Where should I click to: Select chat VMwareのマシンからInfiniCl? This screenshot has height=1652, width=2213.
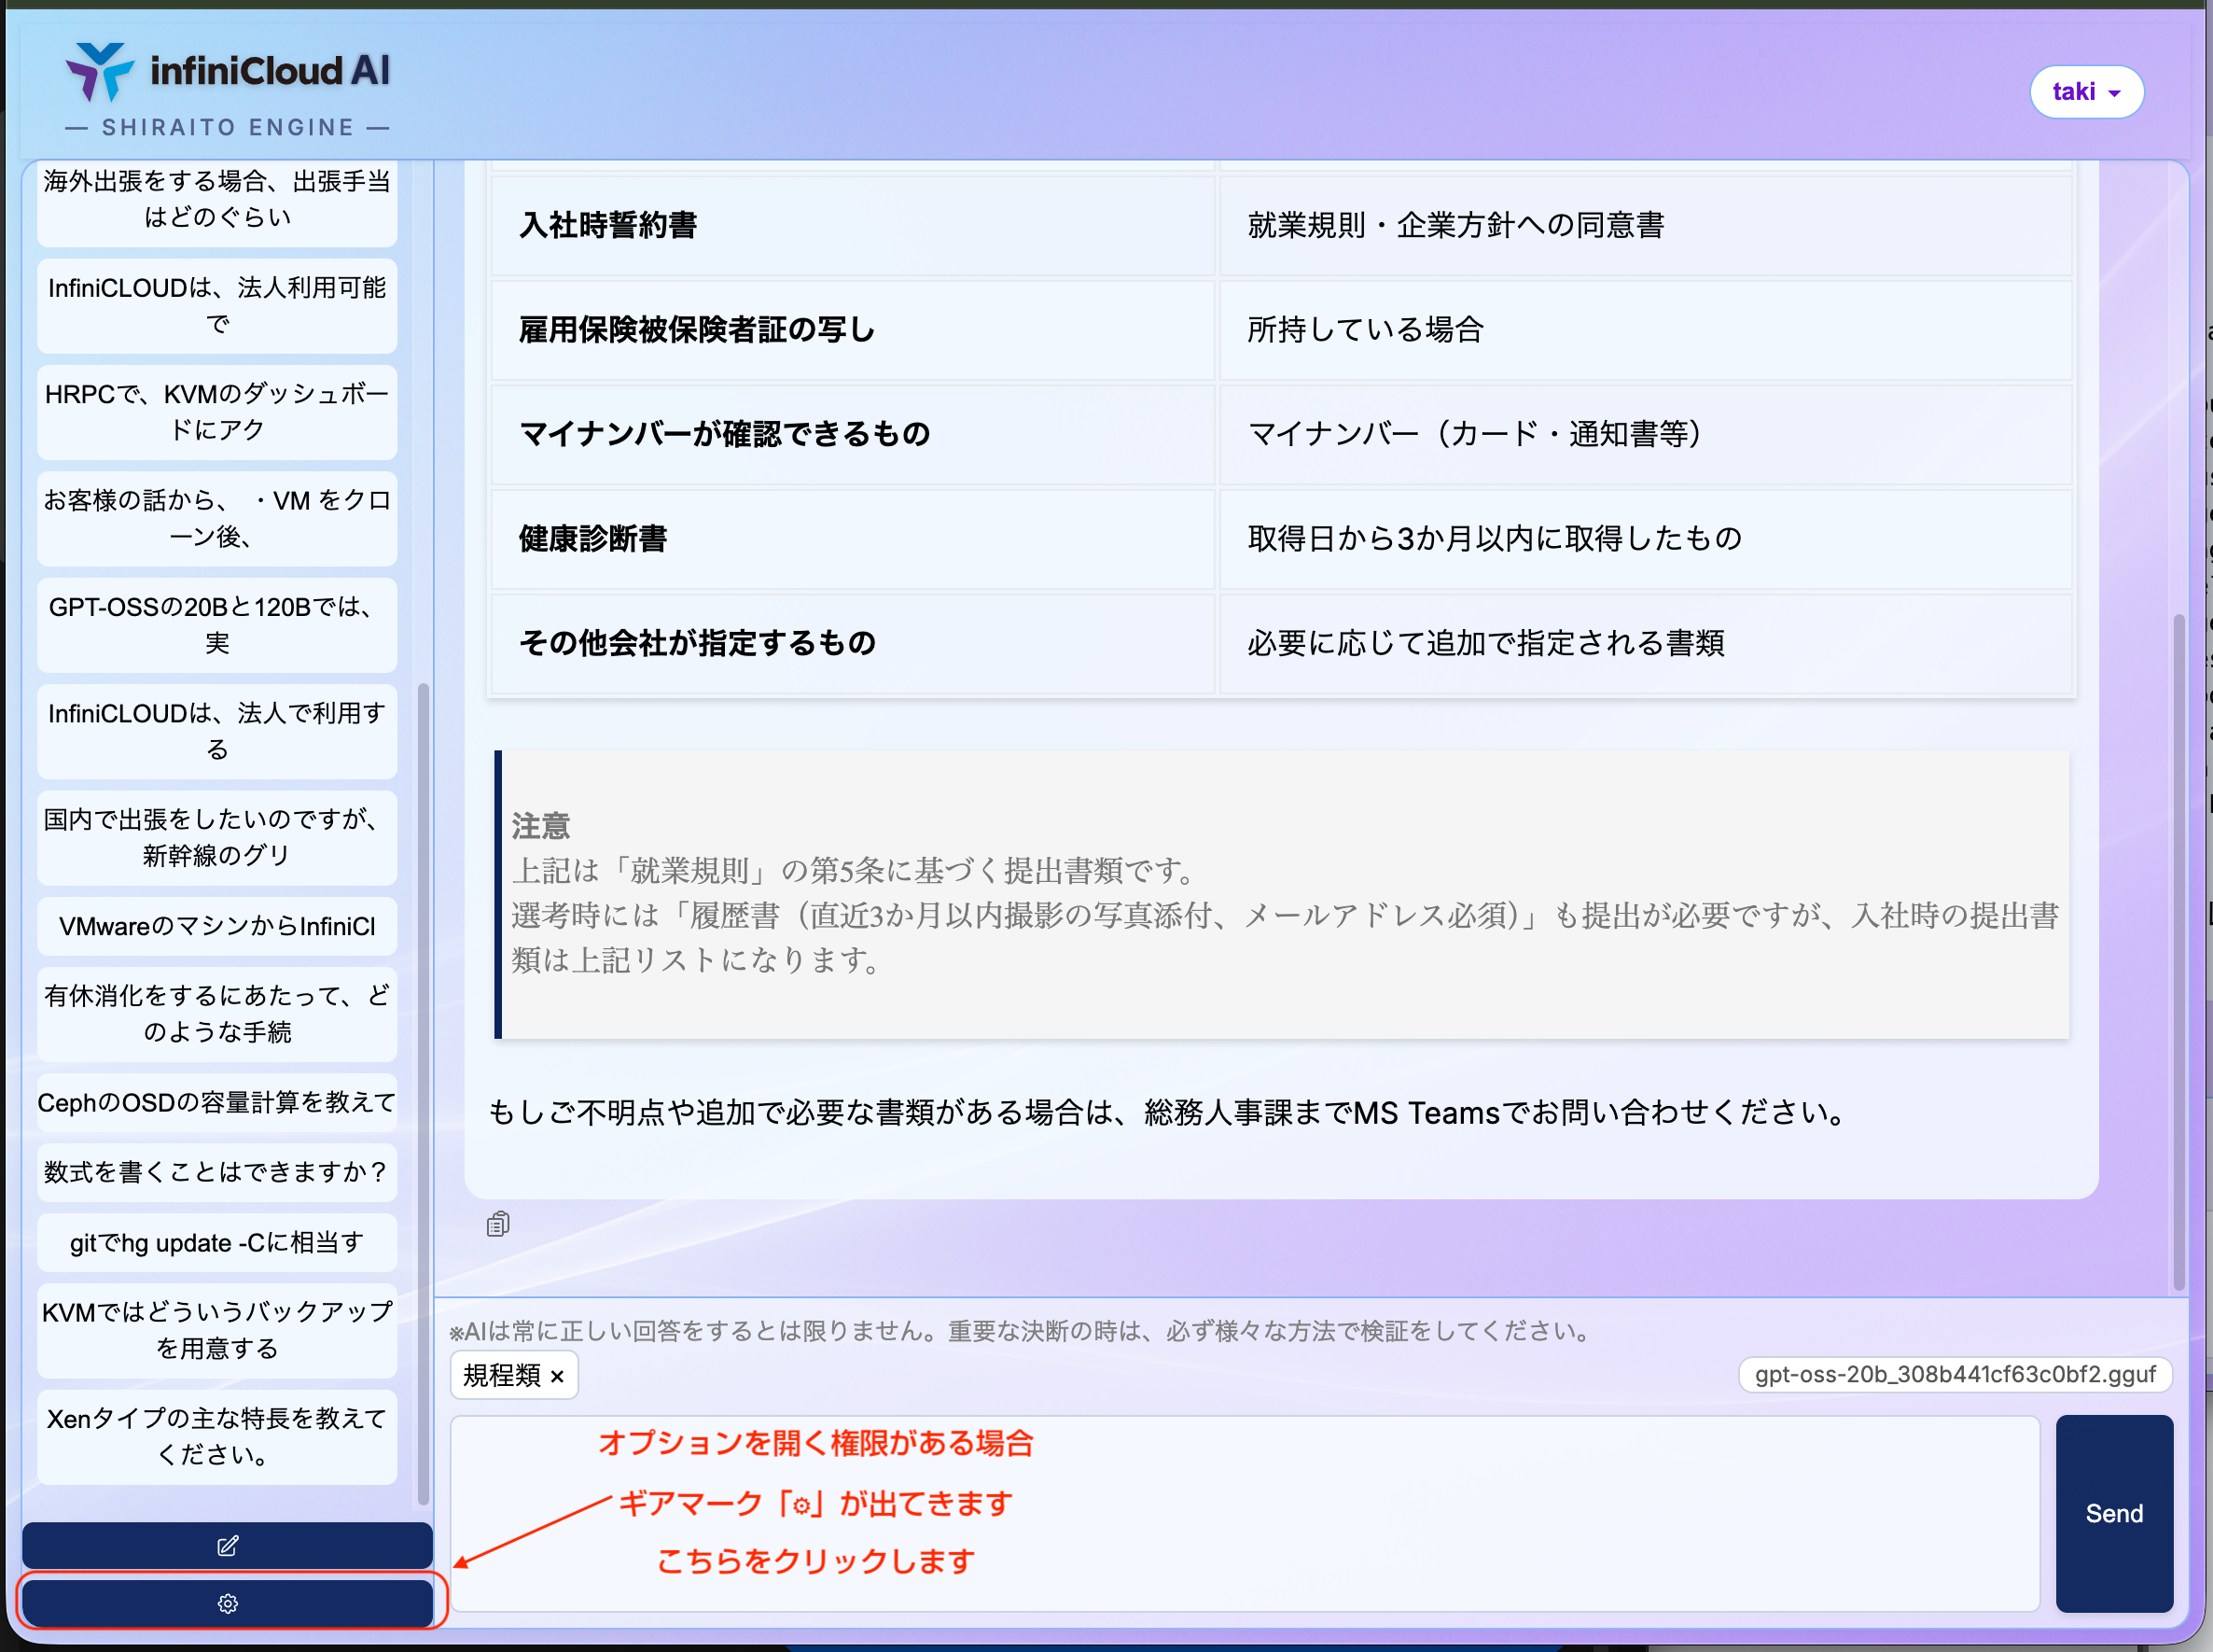click(216, 926)
